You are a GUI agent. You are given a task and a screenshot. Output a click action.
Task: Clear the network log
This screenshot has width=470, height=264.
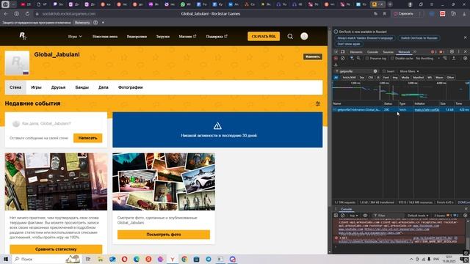coord(343,59)
